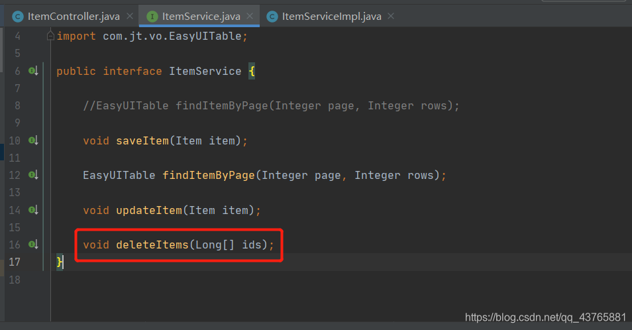This screenshot has height=330, width=632.
Task: Click the saveItem method name
Action: tap(142, 140)
